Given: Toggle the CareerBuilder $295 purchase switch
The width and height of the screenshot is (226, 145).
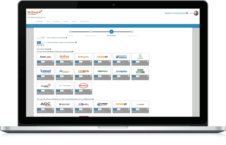Looking at the screenshot, I should (x=98, y=109).
